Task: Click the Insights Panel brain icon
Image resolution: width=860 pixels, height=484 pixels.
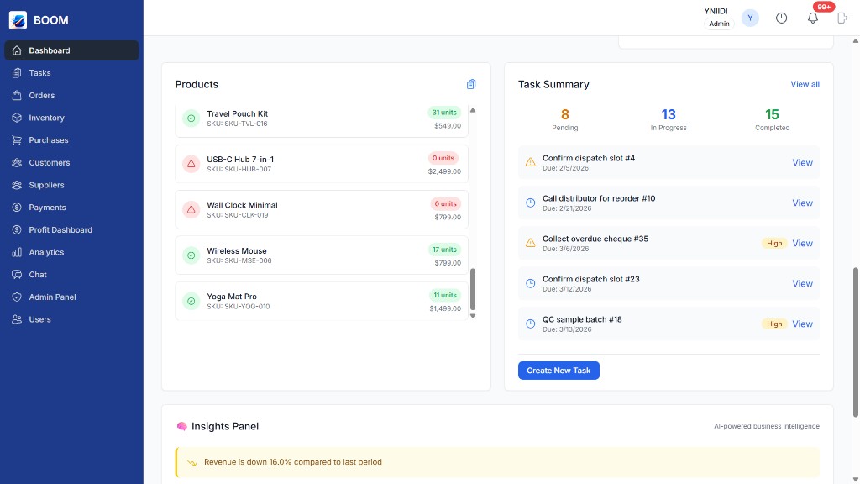Action: click(182, 426)
